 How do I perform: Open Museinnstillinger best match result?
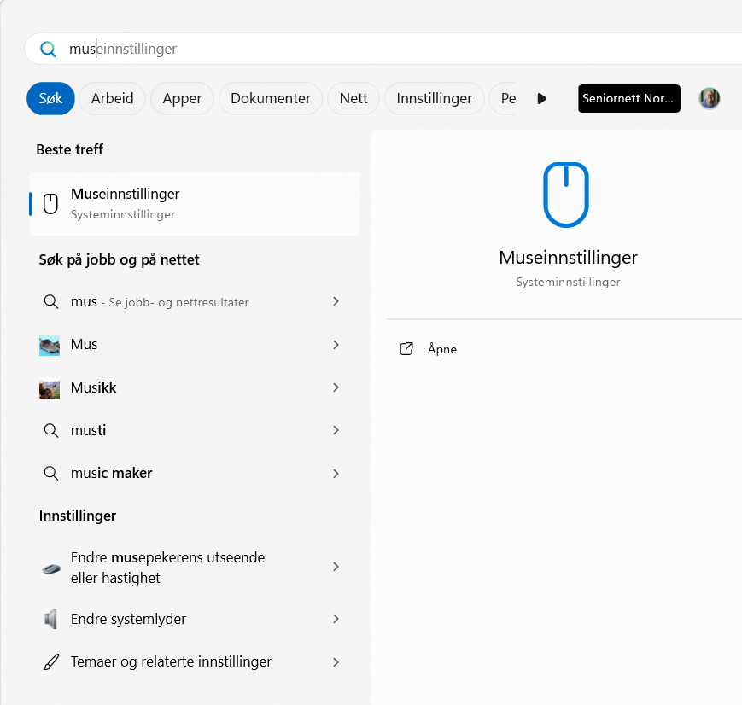coord(195,204)
